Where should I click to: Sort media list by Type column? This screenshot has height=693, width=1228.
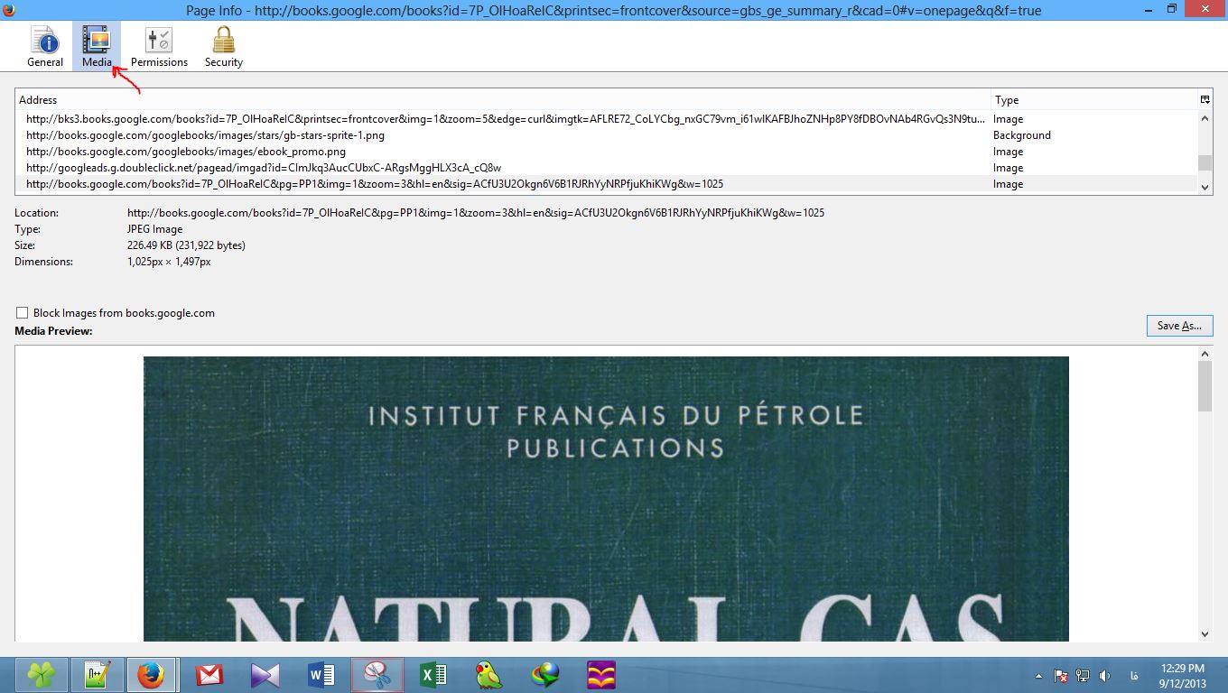pyautogui.click(x=1094, y=100)
